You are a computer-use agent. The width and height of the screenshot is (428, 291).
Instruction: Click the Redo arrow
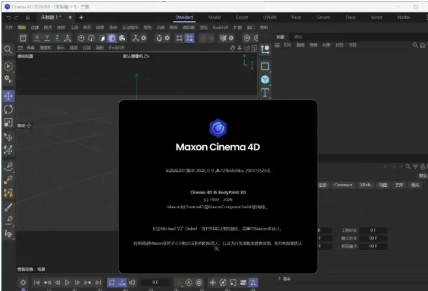pos(16,18)
